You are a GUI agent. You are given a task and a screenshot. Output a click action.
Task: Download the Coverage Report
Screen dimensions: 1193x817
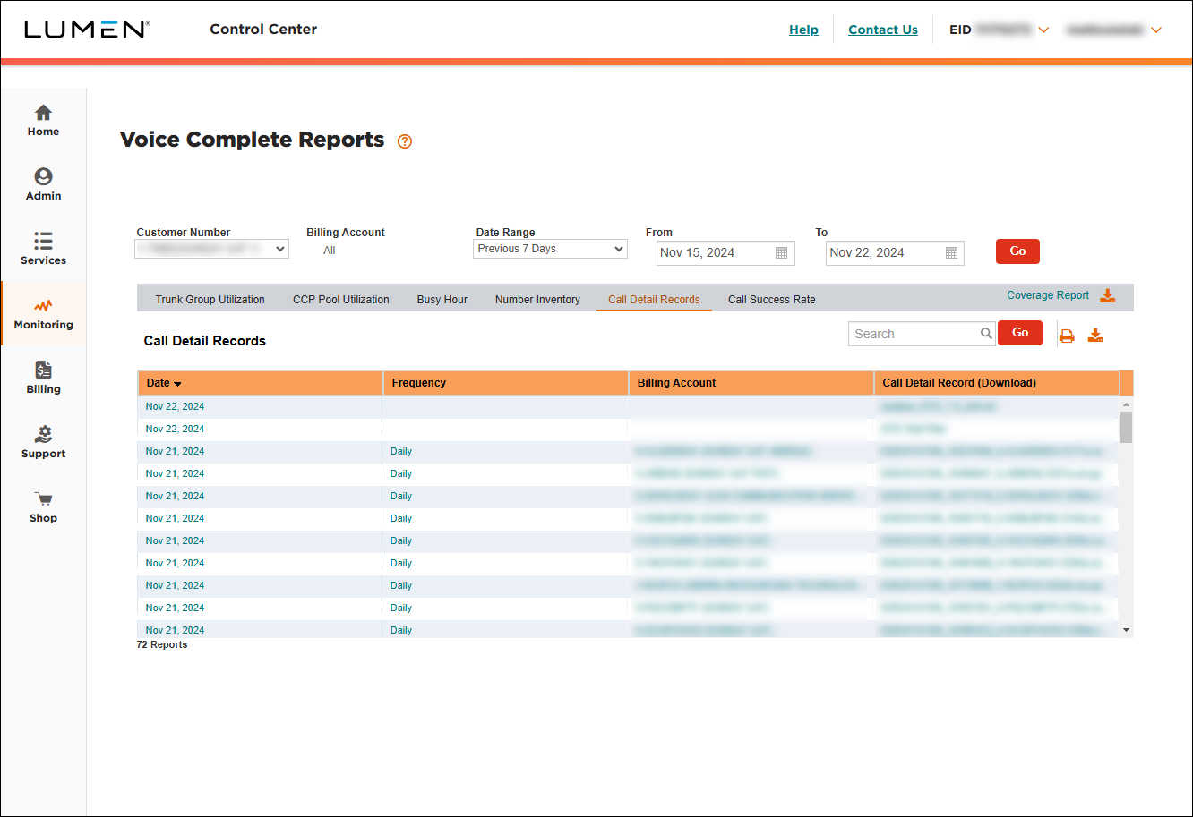click(1108, 295)
